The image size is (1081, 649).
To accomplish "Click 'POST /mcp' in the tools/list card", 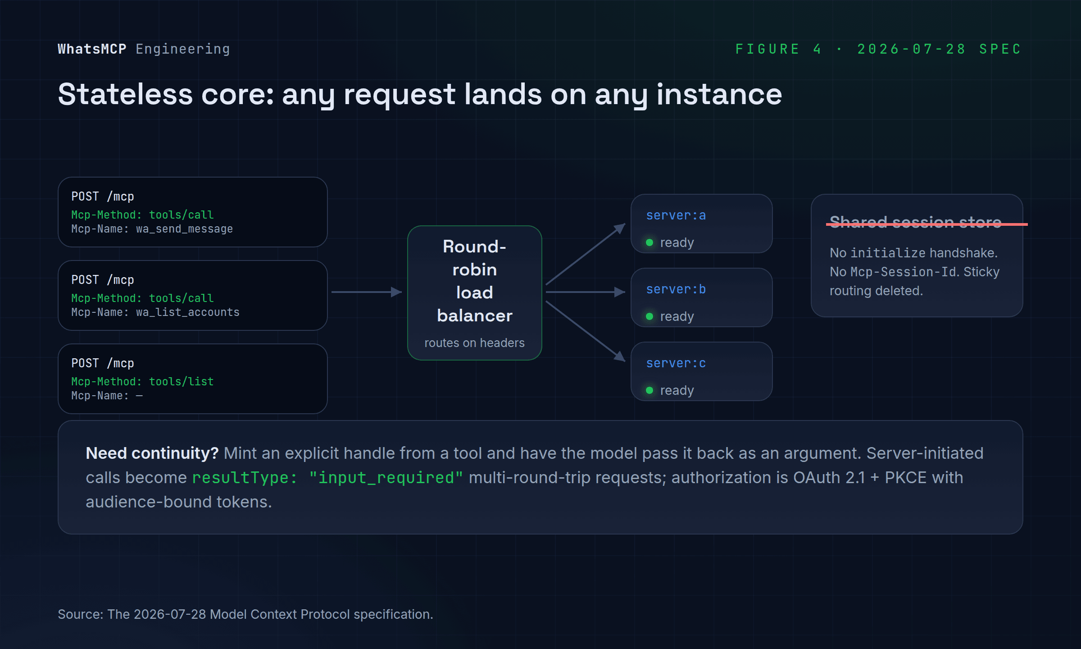I will coord(103,363).
